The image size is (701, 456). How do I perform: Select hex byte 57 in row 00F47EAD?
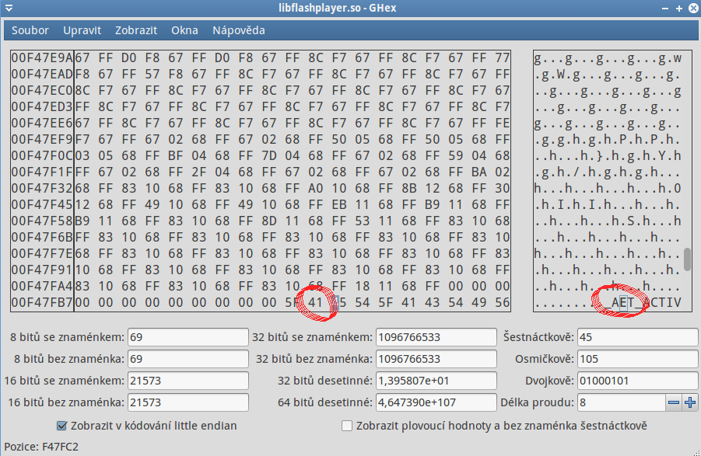click(x=152, y=74)
